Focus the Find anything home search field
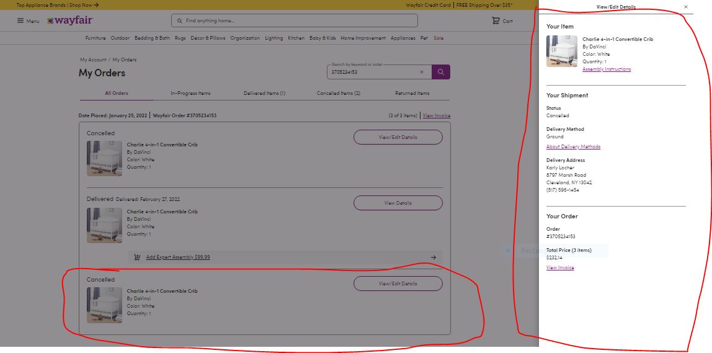Screen dimensions: 712x353 click(294, 20)
